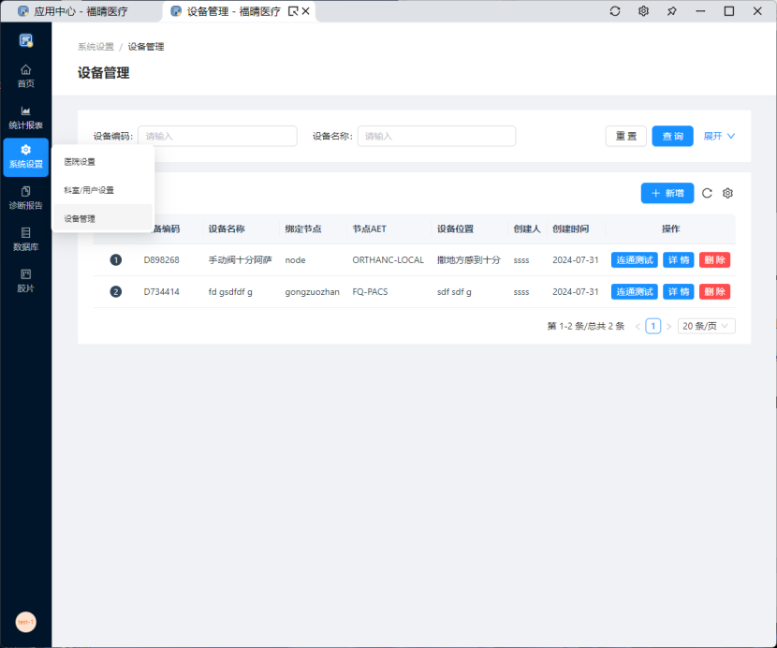The width and height of the screenshot is (777, 648).
Task: Click the 设备名称 input field
Action: click(x=436, y=136)
